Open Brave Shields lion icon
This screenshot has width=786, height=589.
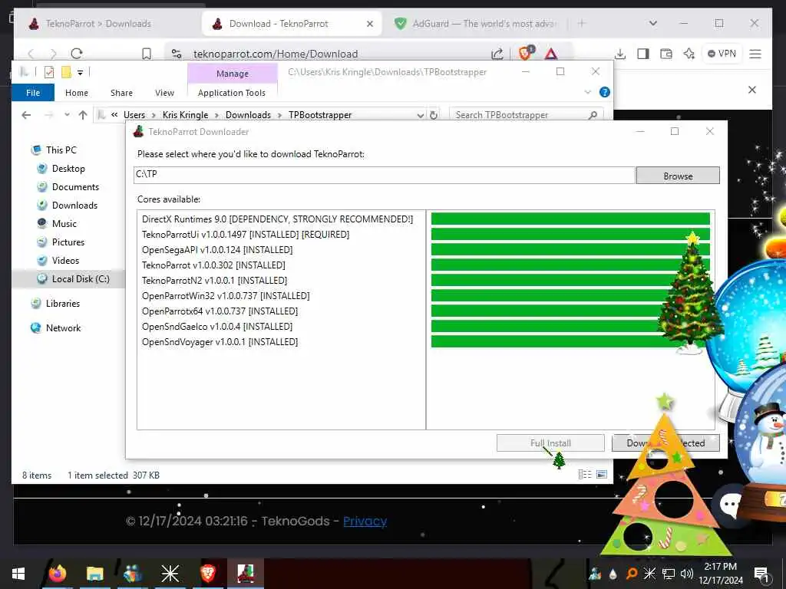click(x=526, y=53)
